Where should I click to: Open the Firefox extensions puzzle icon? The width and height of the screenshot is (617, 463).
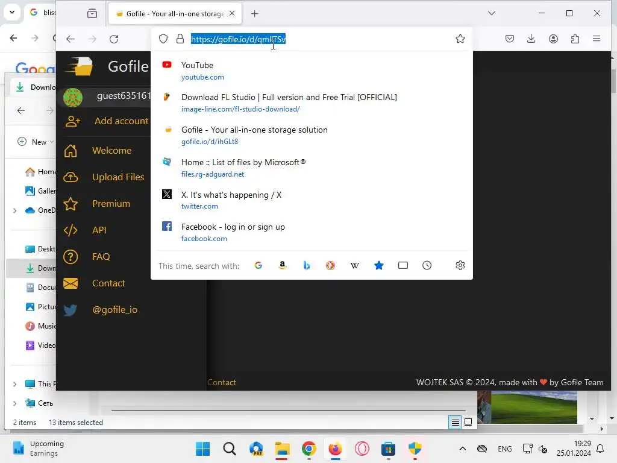pyautogui.click(x=575, y=39)
